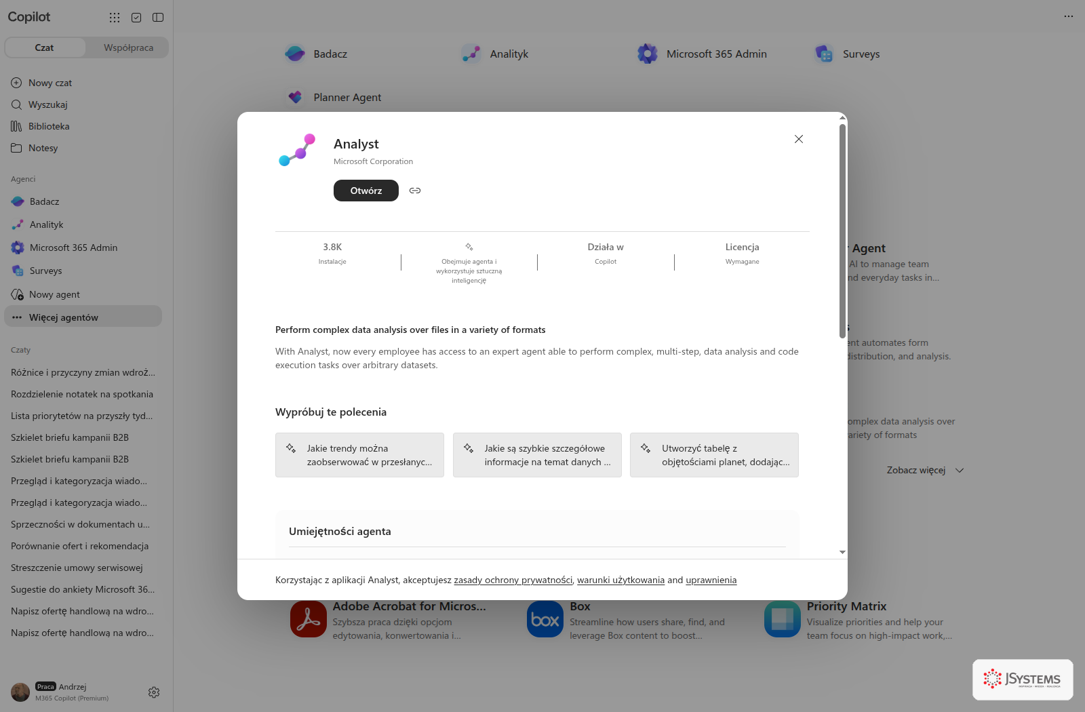Close the Analyst details dialog
1085x712 pixels.
[799, 139]
